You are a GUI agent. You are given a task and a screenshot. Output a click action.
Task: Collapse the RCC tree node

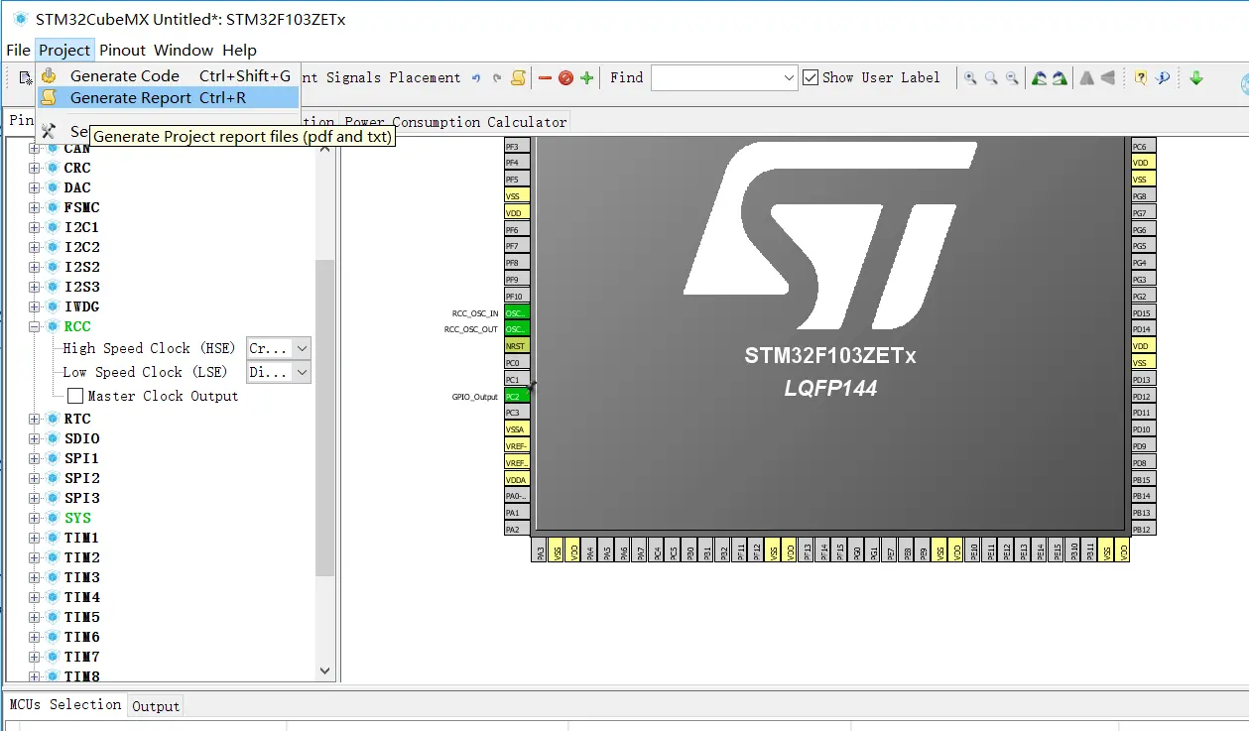tap(35, 326)
